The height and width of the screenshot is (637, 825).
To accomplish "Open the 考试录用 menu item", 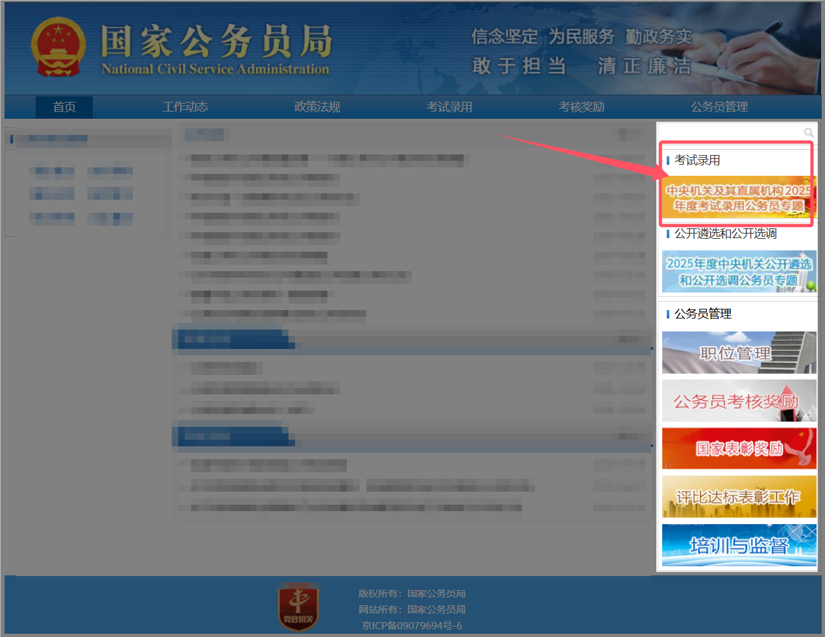I will pyautogui.click(x=449, y=106).
